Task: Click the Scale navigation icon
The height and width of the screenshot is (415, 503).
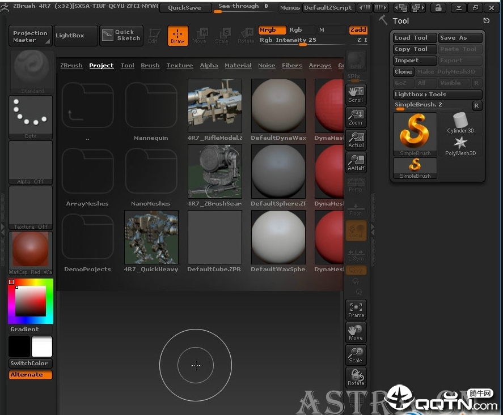Action: tap(356, 355)
